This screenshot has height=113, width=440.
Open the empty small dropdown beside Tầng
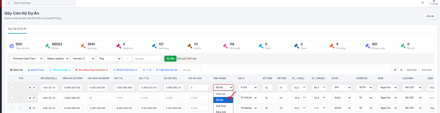[127, 59]
